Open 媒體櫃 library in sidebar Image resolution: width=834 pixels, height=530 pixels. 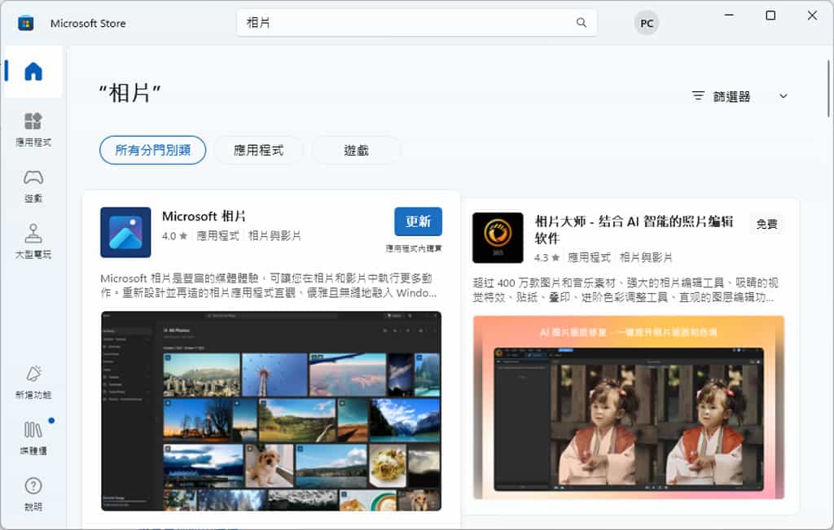[x=33, y=438]
